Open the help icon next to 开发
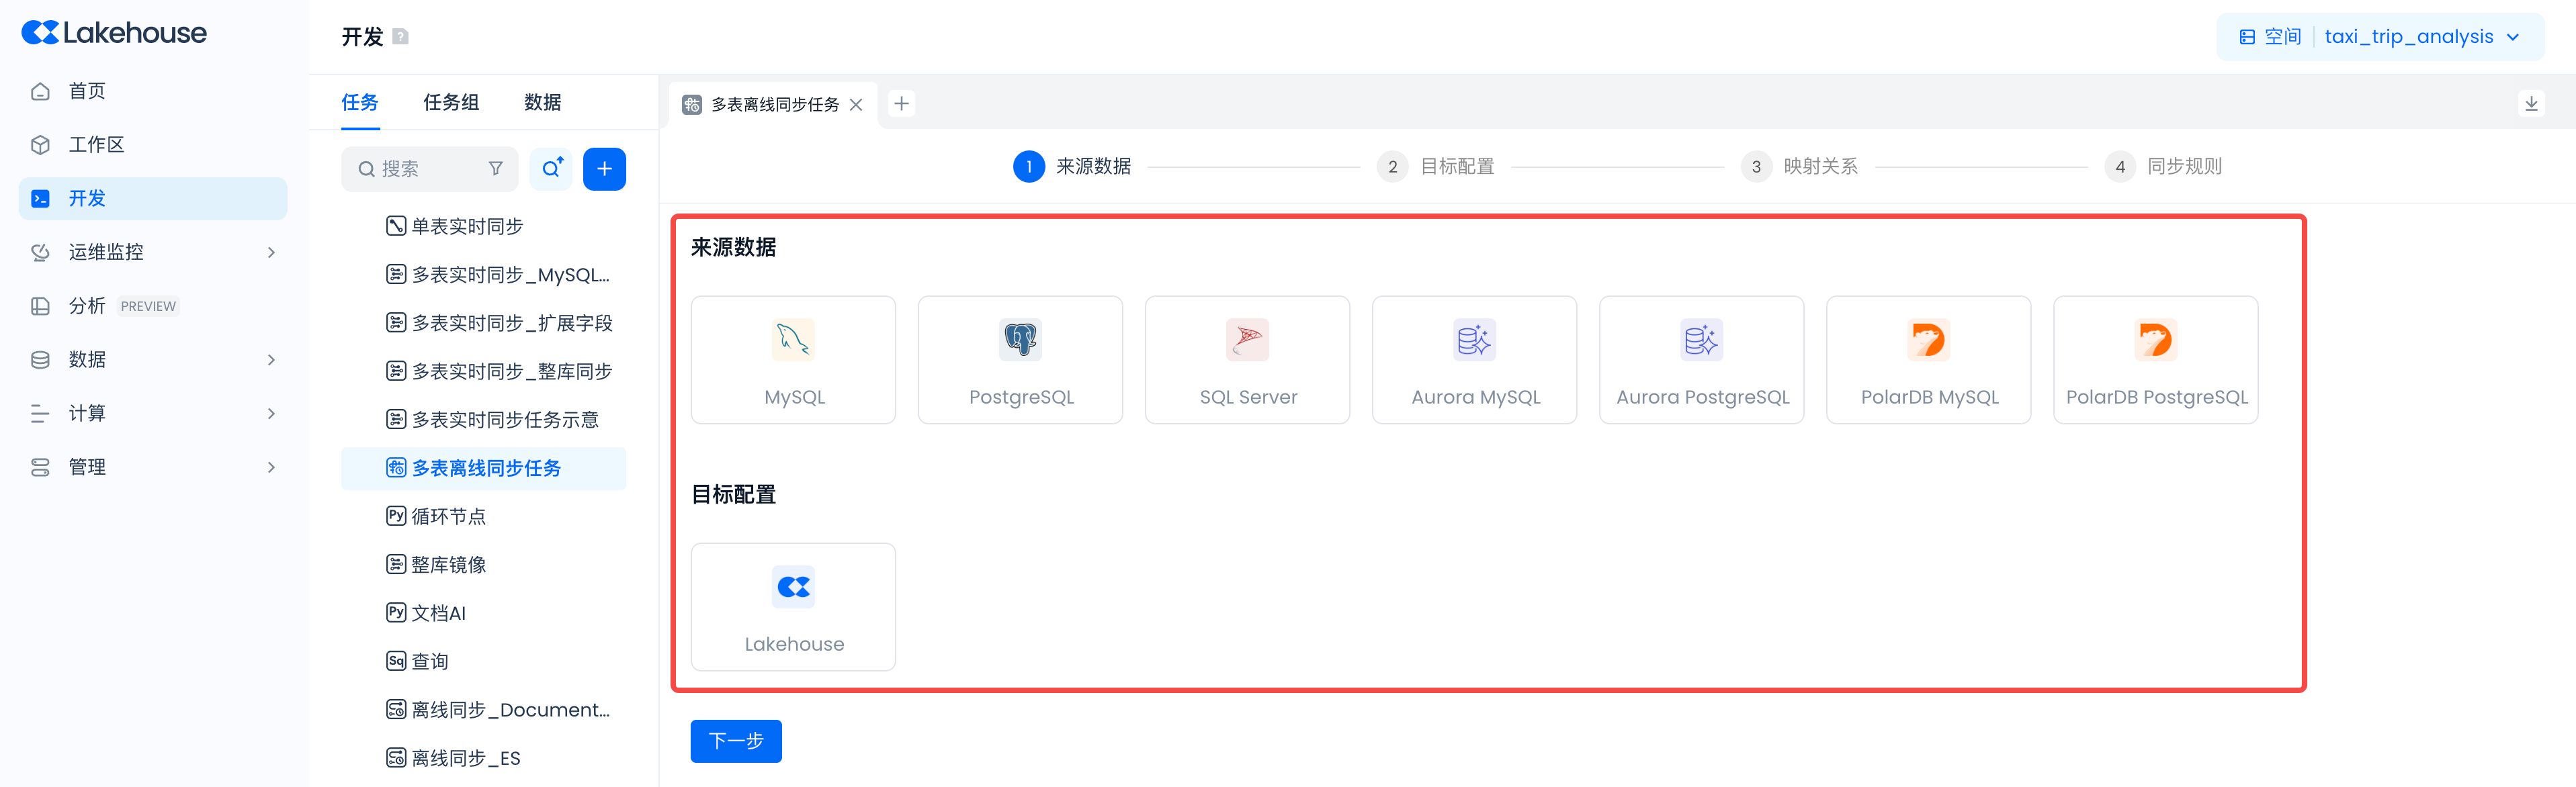Screen dimensions: 2576x787 click(x=400, y=37)
